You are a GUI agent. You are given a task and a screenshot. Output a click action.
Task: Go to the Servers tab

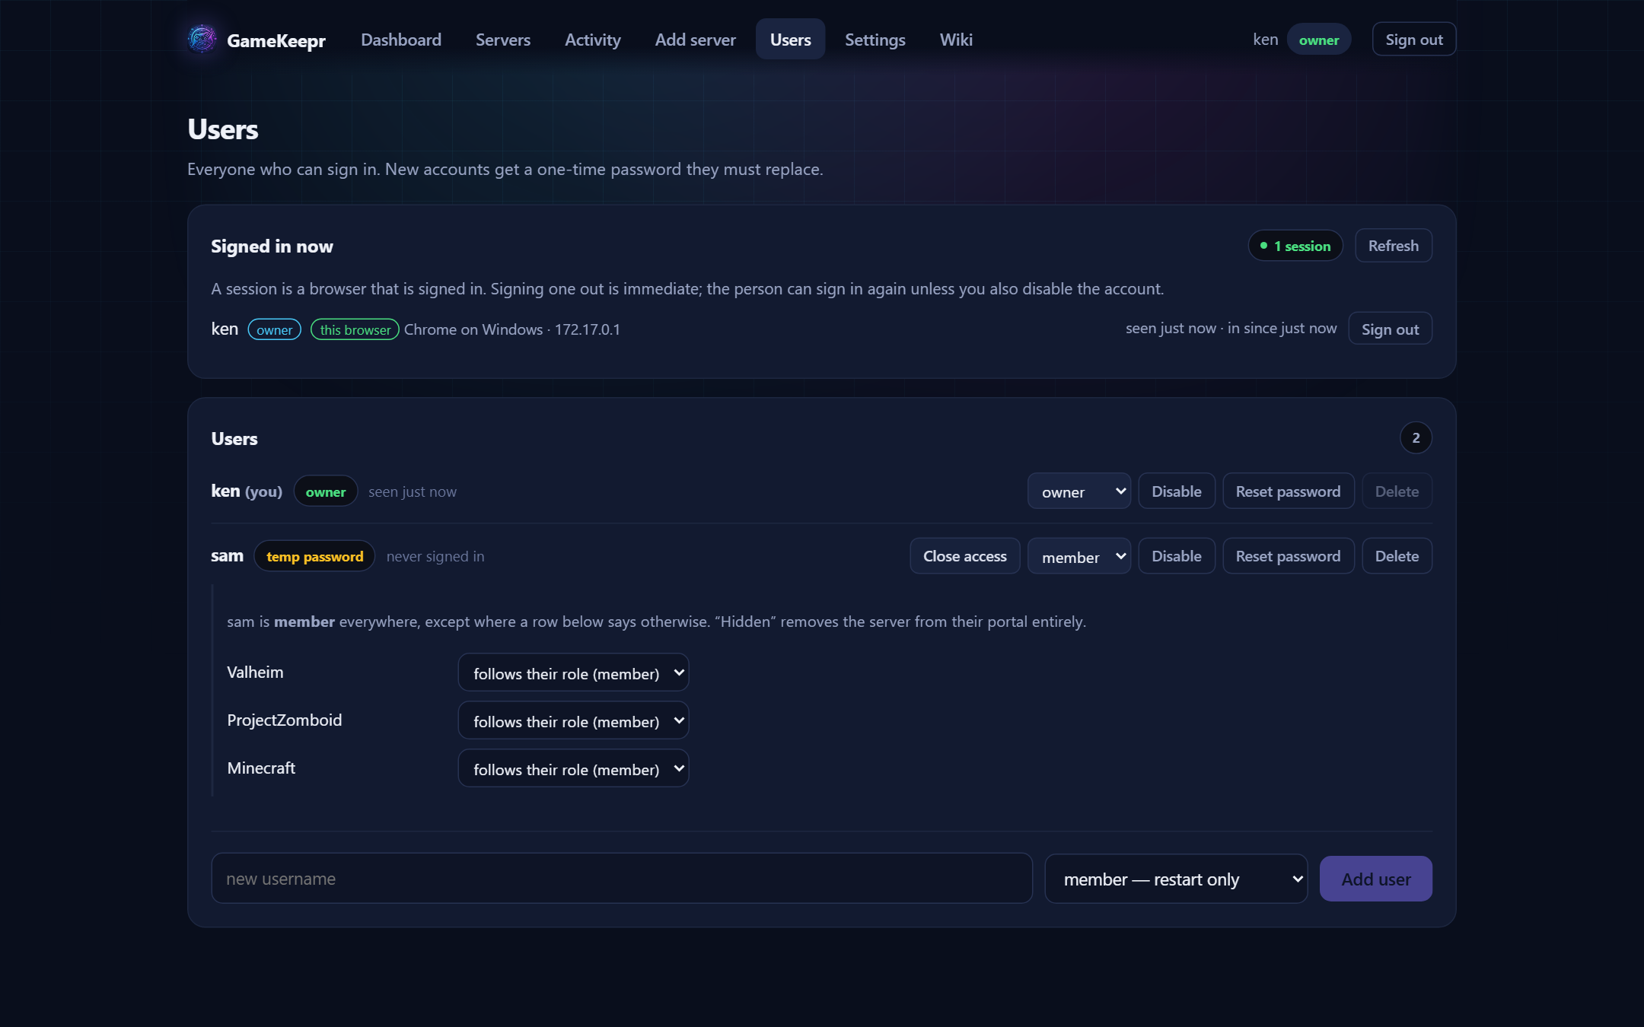(x=502, y=40)
